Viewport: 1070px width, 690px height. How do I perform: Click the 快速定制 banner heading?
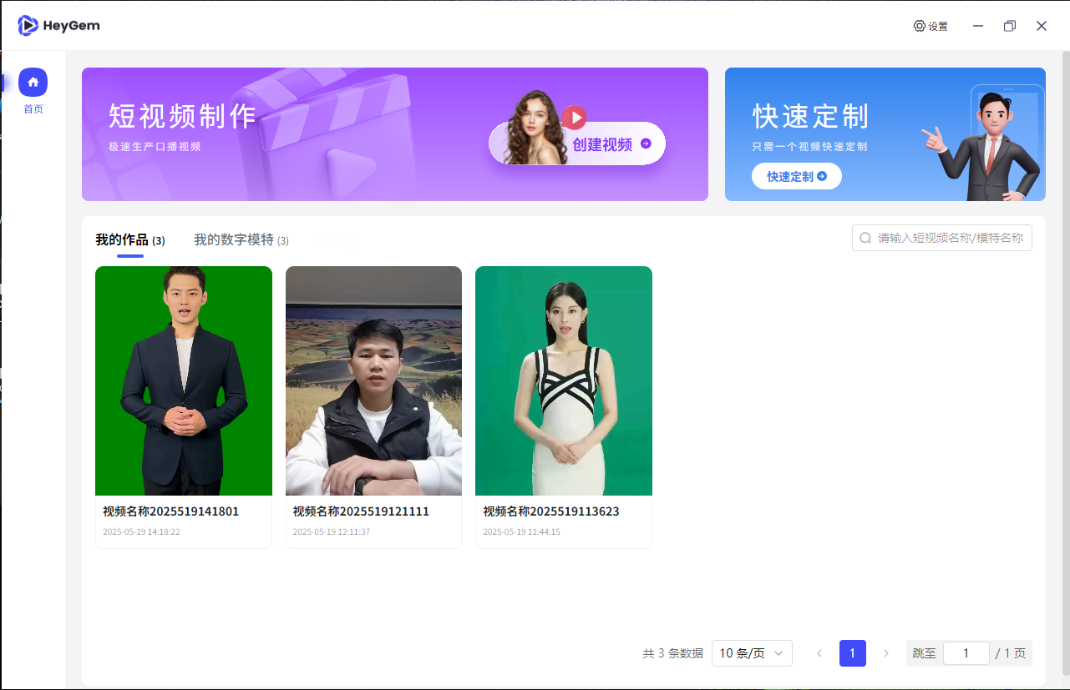(x=810, y=116)
